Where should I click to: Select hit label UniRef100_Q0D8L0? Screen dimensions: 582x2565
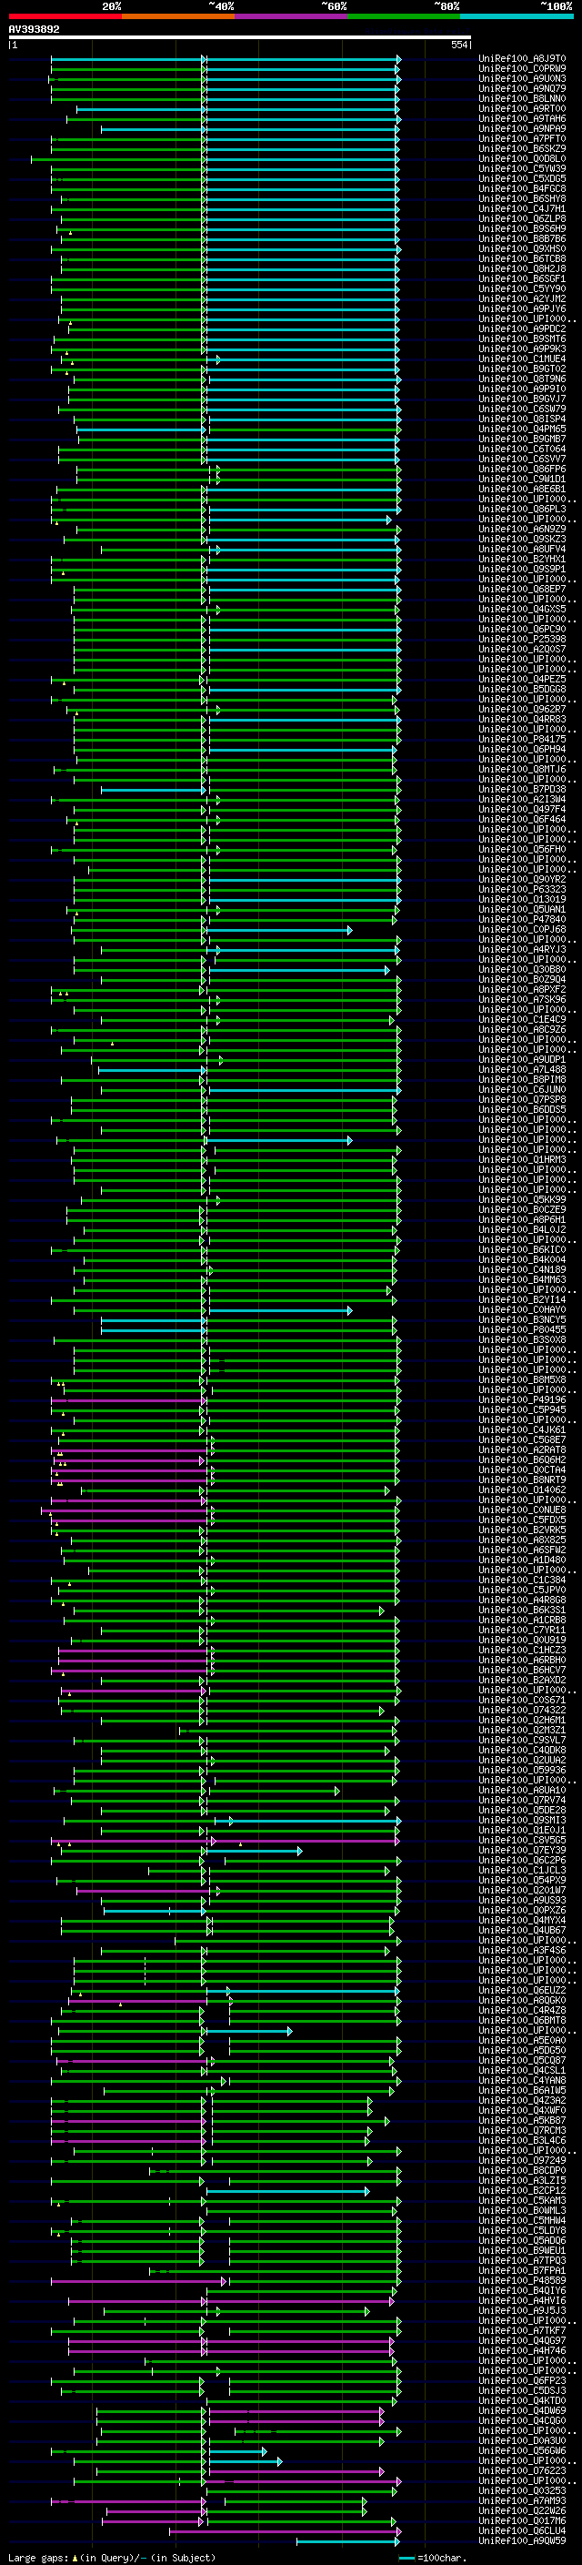pyautogui.click(x=522, y=158)
